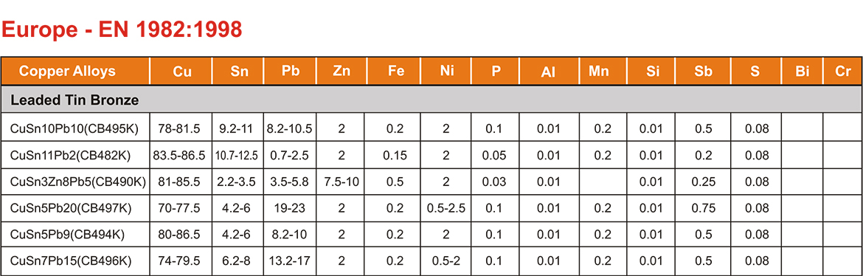Select the CuSn3Zn8Pb5(CB490K) alloy name
The image size is (863, 276).
[78, 182]
